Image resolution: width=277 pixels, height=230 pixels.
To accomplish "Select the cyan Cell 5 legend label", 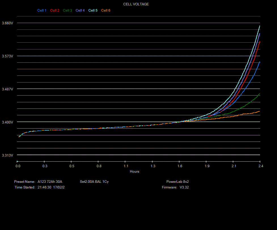I will pos(93,10).
